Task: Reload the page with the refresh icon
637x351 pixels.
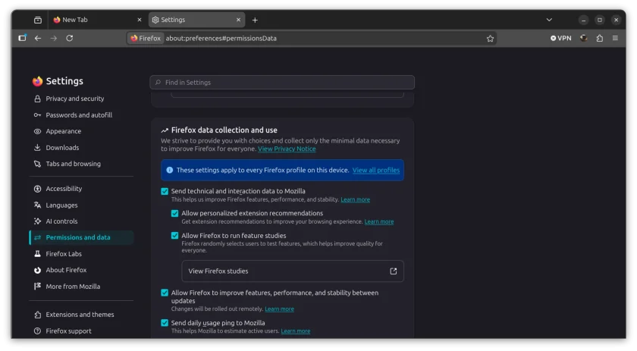Action: coord(70,38)
